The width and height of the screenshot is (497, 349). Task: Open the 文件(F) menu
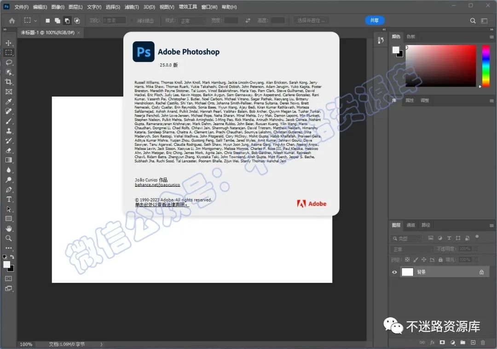pos(22,7)
